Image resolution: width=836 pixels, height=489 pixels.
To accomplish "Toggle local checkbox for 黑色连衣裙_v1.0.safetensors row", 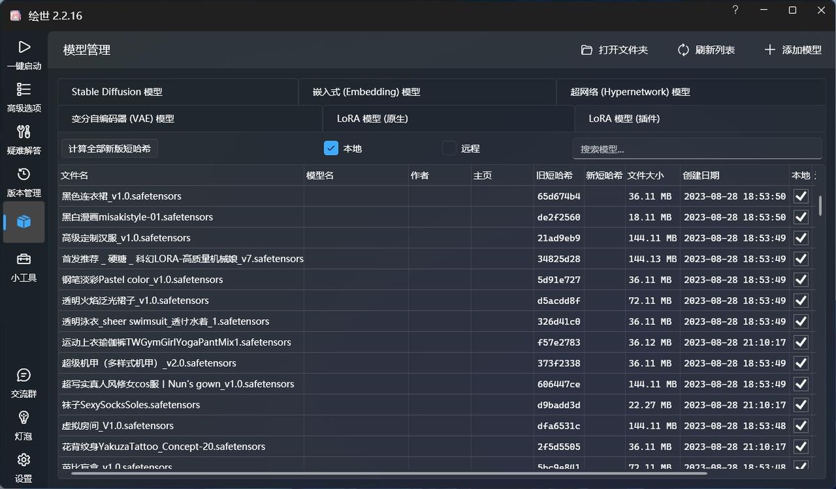I will click(x=800, y=196).
